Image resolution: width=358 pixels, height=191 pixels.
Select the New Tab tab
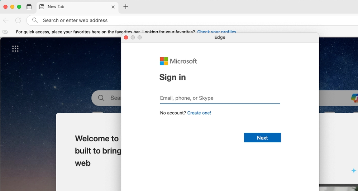(72, 7)
